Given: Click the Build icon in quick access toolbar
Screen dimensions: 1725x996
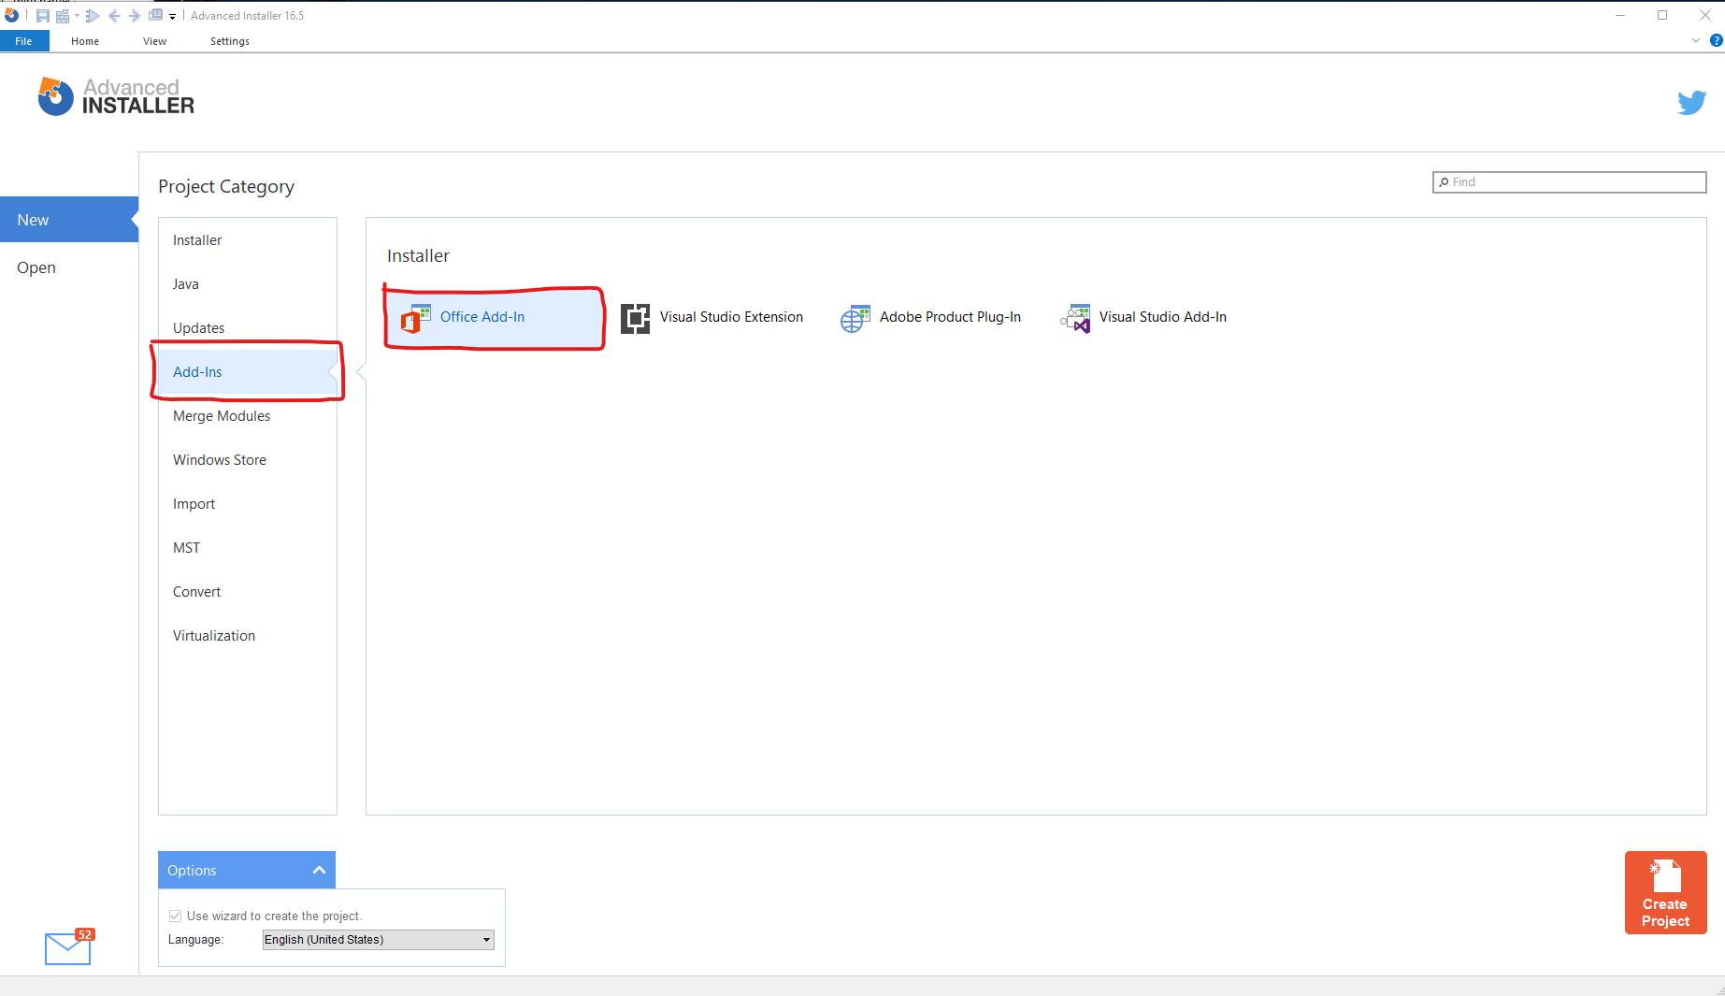Looking at the screenshot, I should click(x=63, y=16).
